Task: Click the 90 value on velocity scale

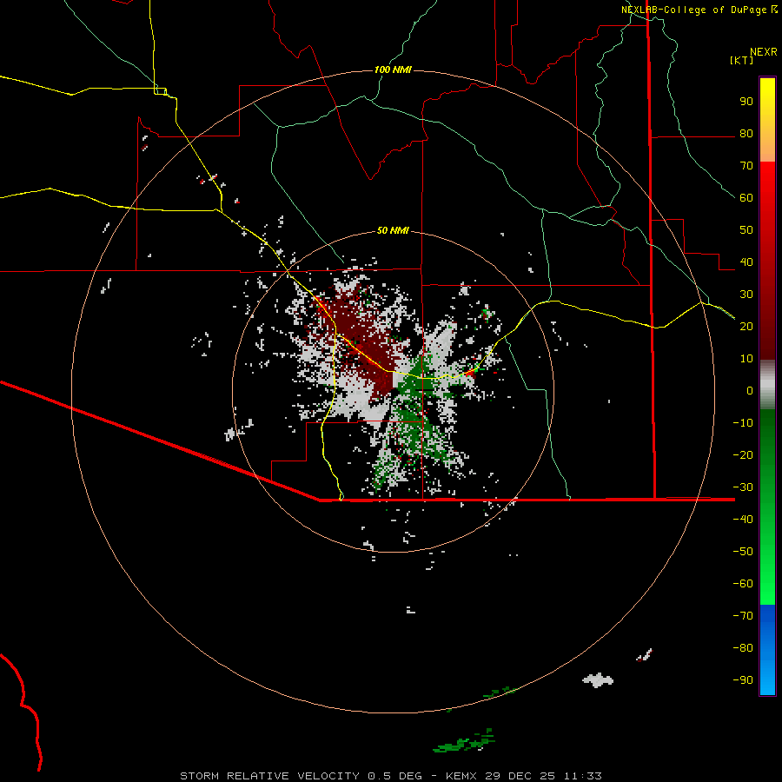Action: (x=746, y=102)
